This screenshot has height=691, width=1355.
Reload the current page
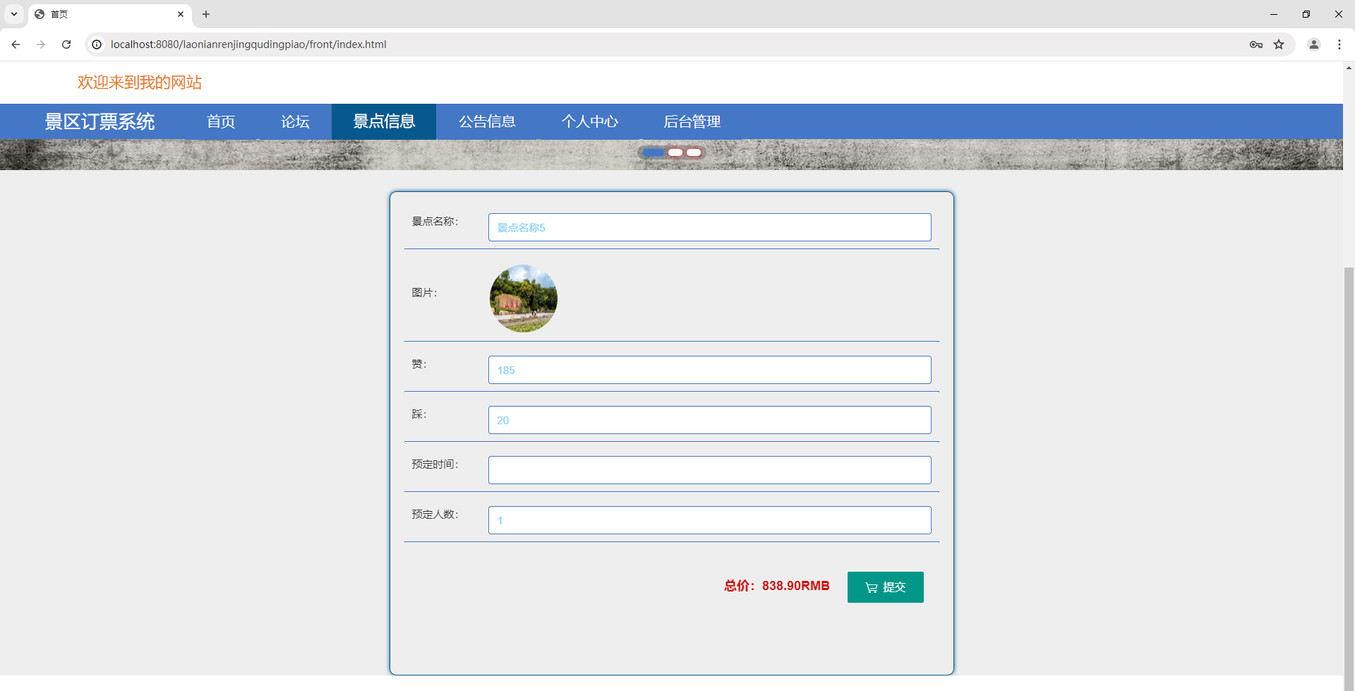click(66, 44)
